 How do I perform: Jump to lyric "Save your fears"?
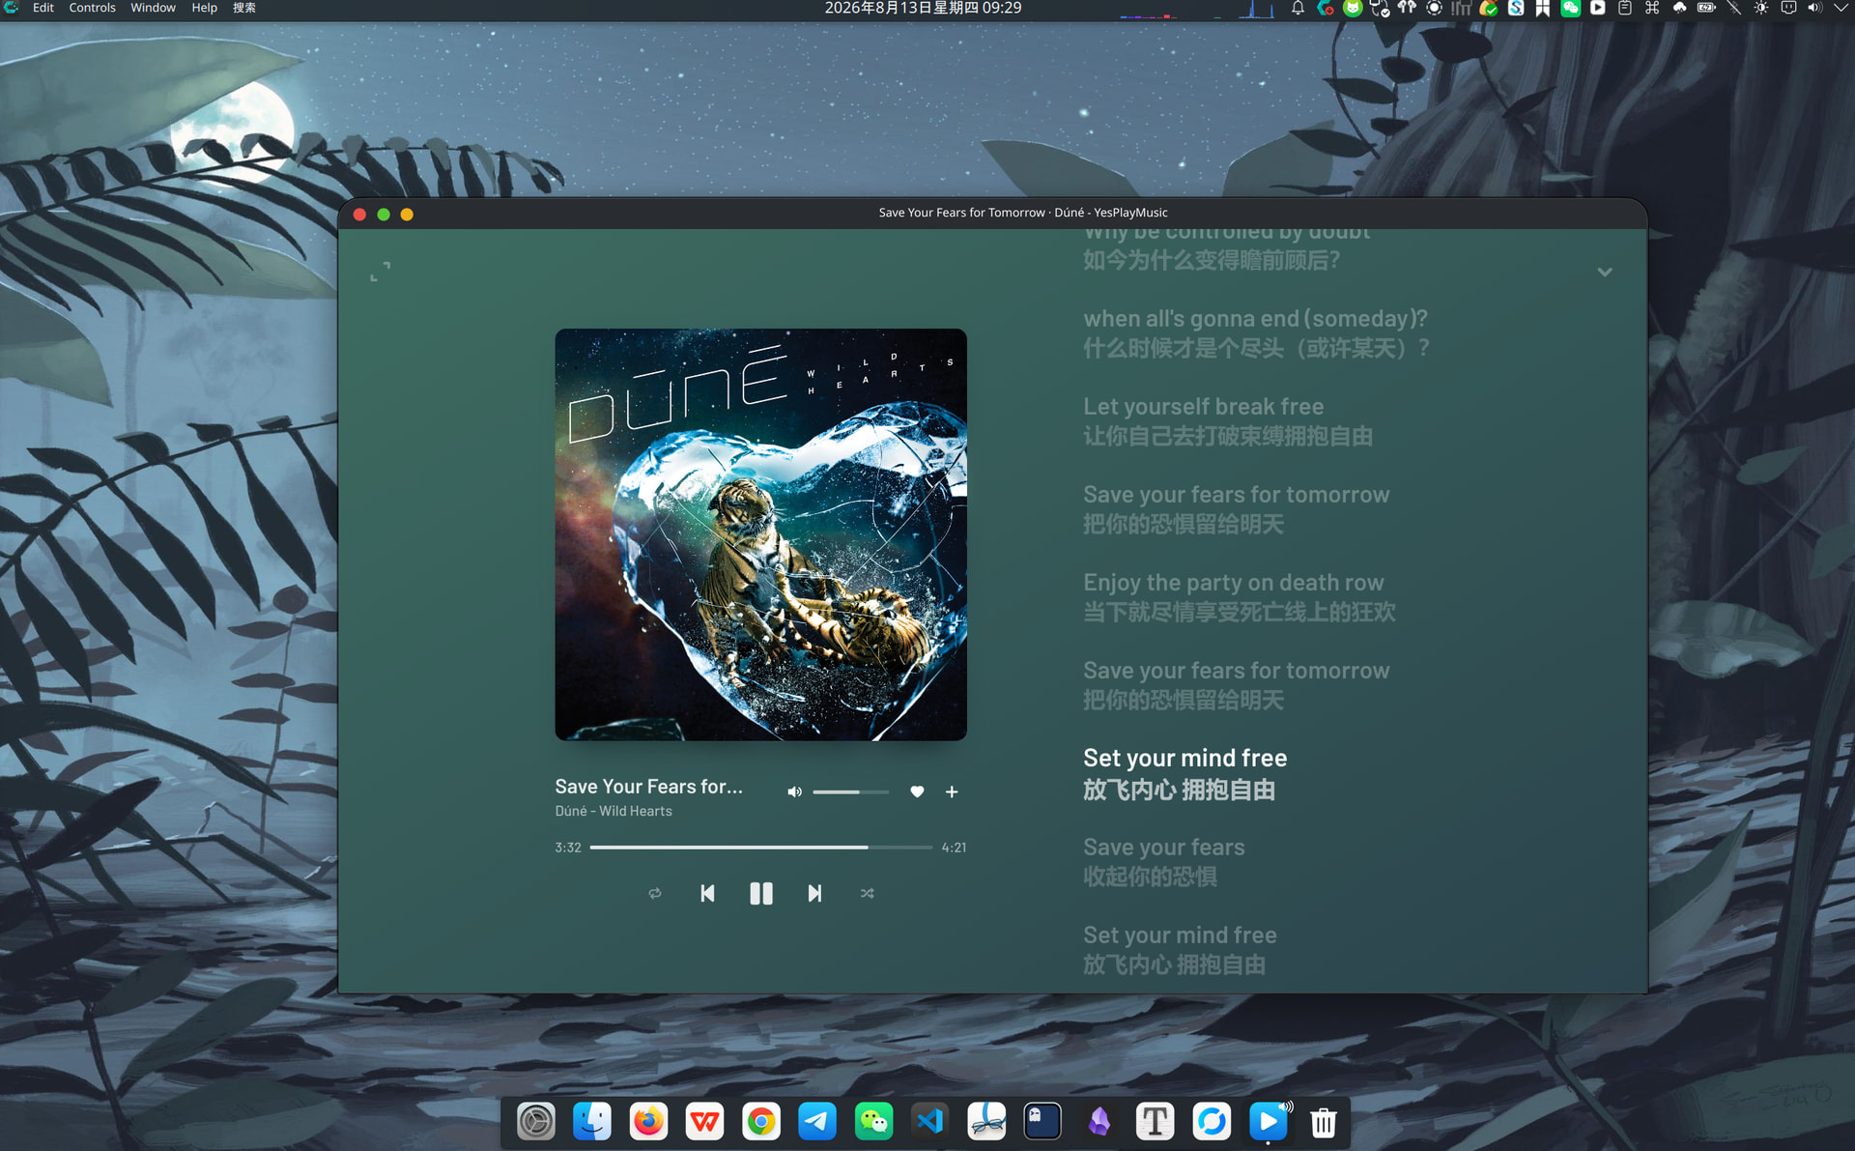tap(1163, 848)
